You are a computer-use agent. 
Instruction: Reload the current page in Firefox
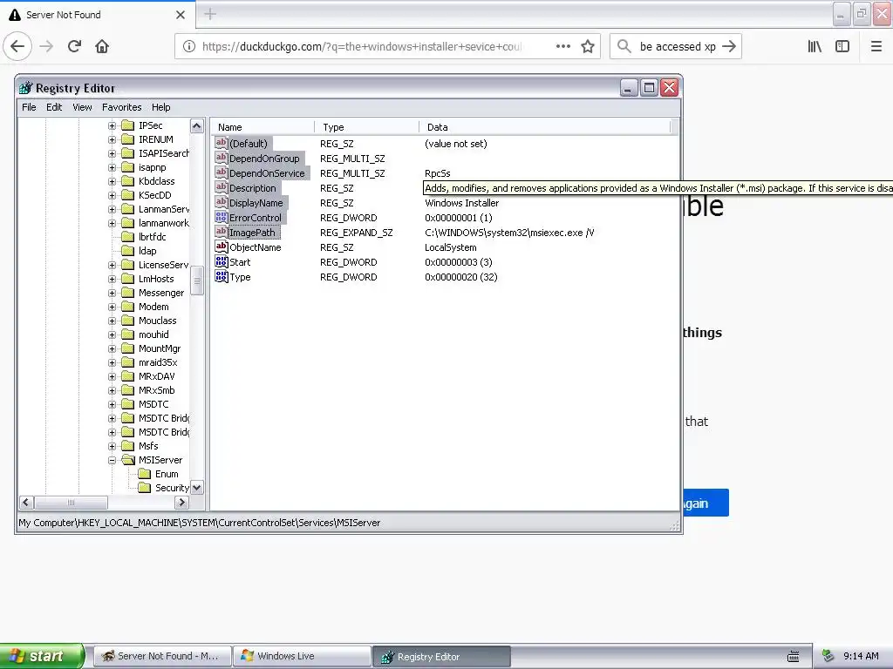click(x=74, y=46)
